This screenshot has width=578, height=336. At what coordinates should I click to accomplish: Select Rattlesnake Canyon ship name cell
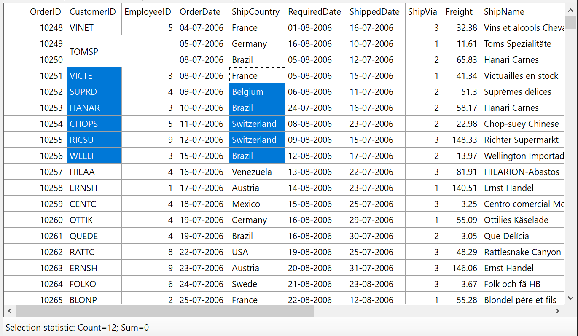(523, 252)
